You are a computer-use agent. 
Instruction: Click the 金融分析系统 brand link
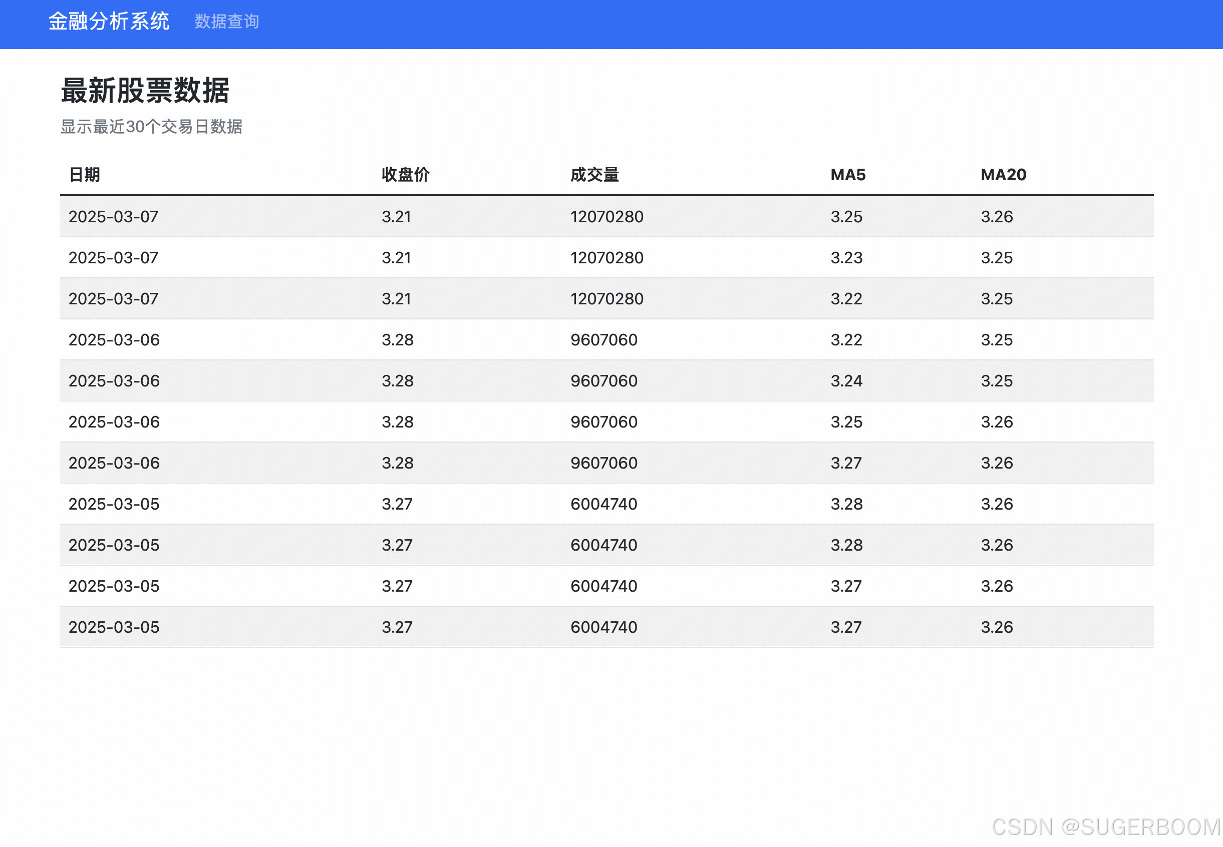109,21
